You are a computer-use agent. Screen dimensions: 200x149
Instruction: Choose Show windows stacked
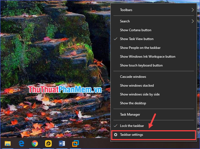coord(154,85)
